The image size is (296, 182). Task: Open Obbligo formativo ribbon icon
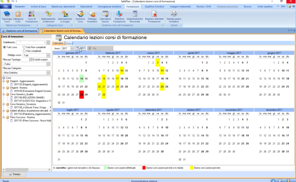92,17
